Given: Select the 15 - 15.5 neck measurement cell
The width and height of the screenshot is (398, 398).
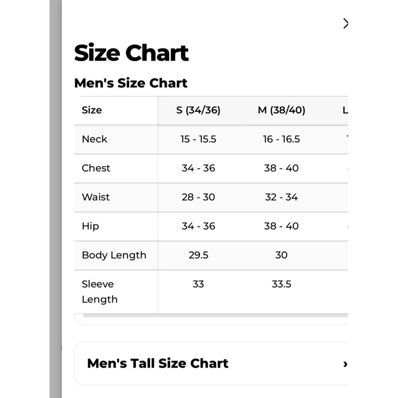Looking at the screenshot, I should click(x=198, y=139).
